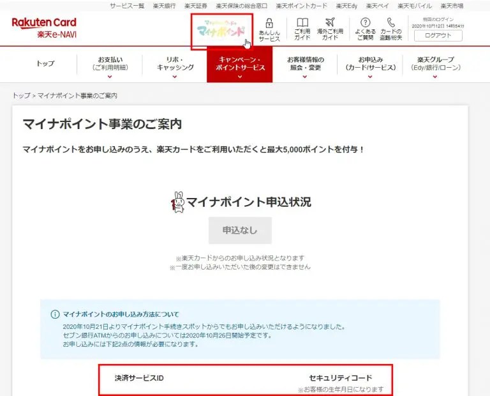Go to トップ navigation tab
Image resolution: width=490 pixels, height=396 pixels.
(45, 63)
